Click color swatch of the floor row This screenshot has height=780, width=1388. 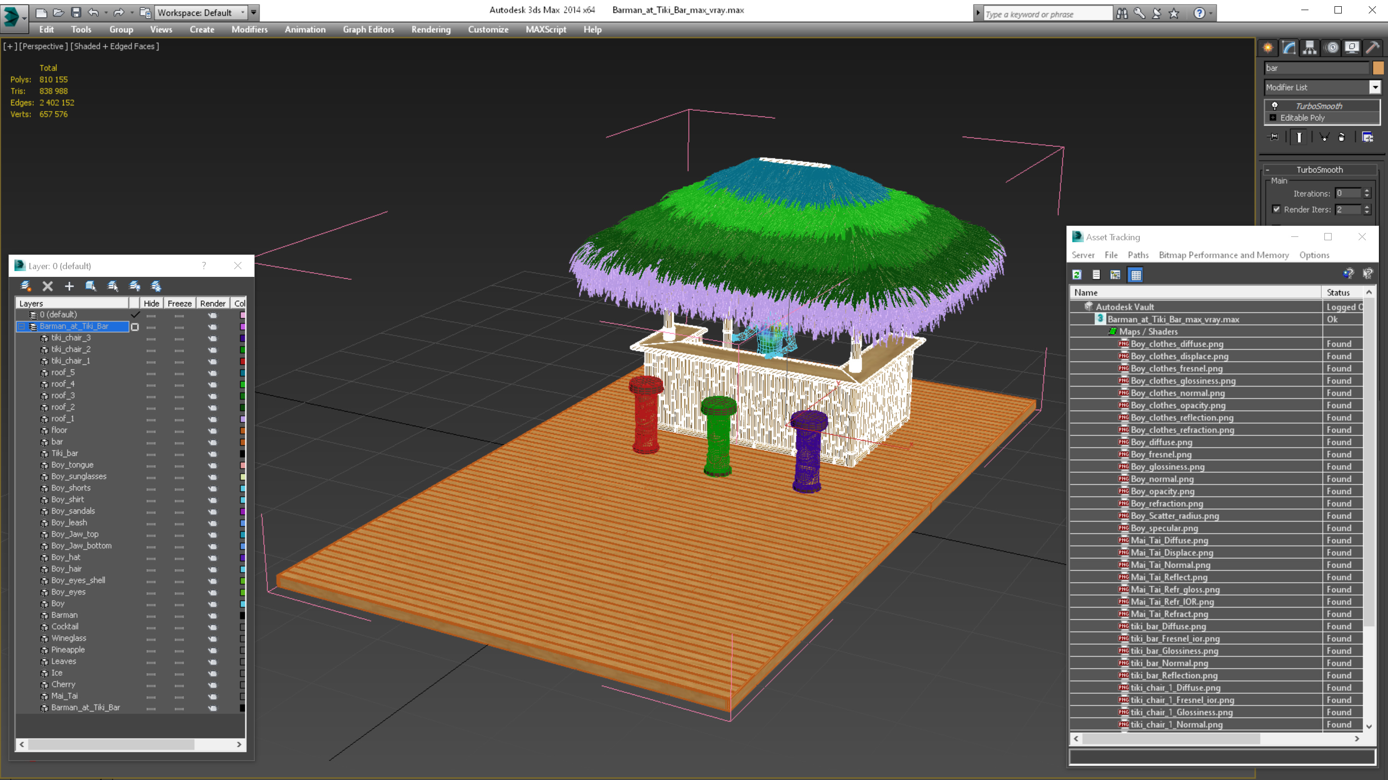pyautogui.click(x=242, y=430)
